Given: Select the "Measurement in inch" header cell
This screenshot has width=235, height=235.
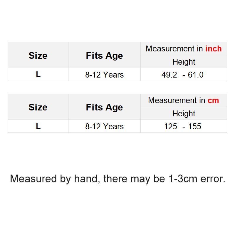Looking at the screenshot, I should click(184, 49).
